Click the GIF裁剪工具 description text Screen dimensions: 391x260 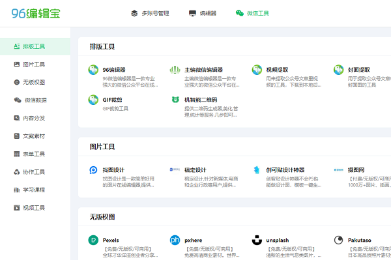pos(115,108)
